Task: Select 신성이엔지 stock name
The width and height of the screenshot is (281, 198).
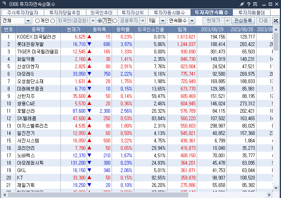Action: [x=28, y=67]
